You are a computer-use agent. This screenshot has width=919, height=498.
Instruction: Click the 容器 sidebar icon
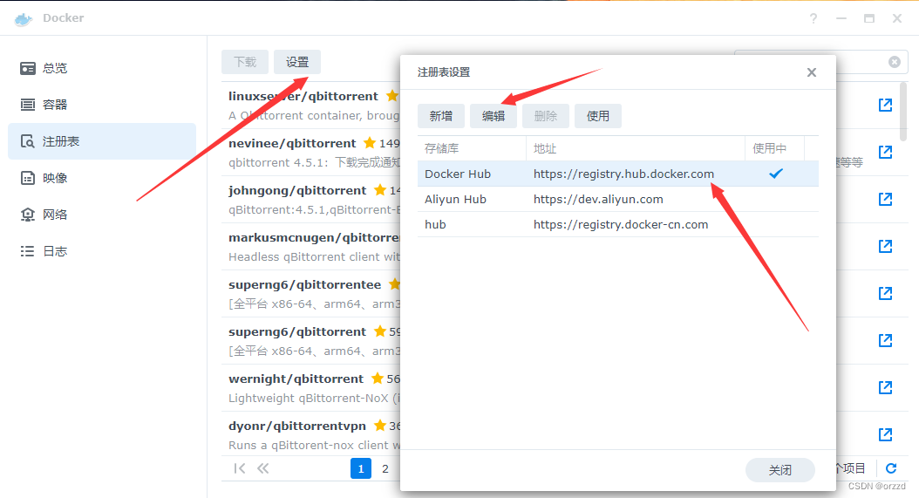click(x=28, y=105)
